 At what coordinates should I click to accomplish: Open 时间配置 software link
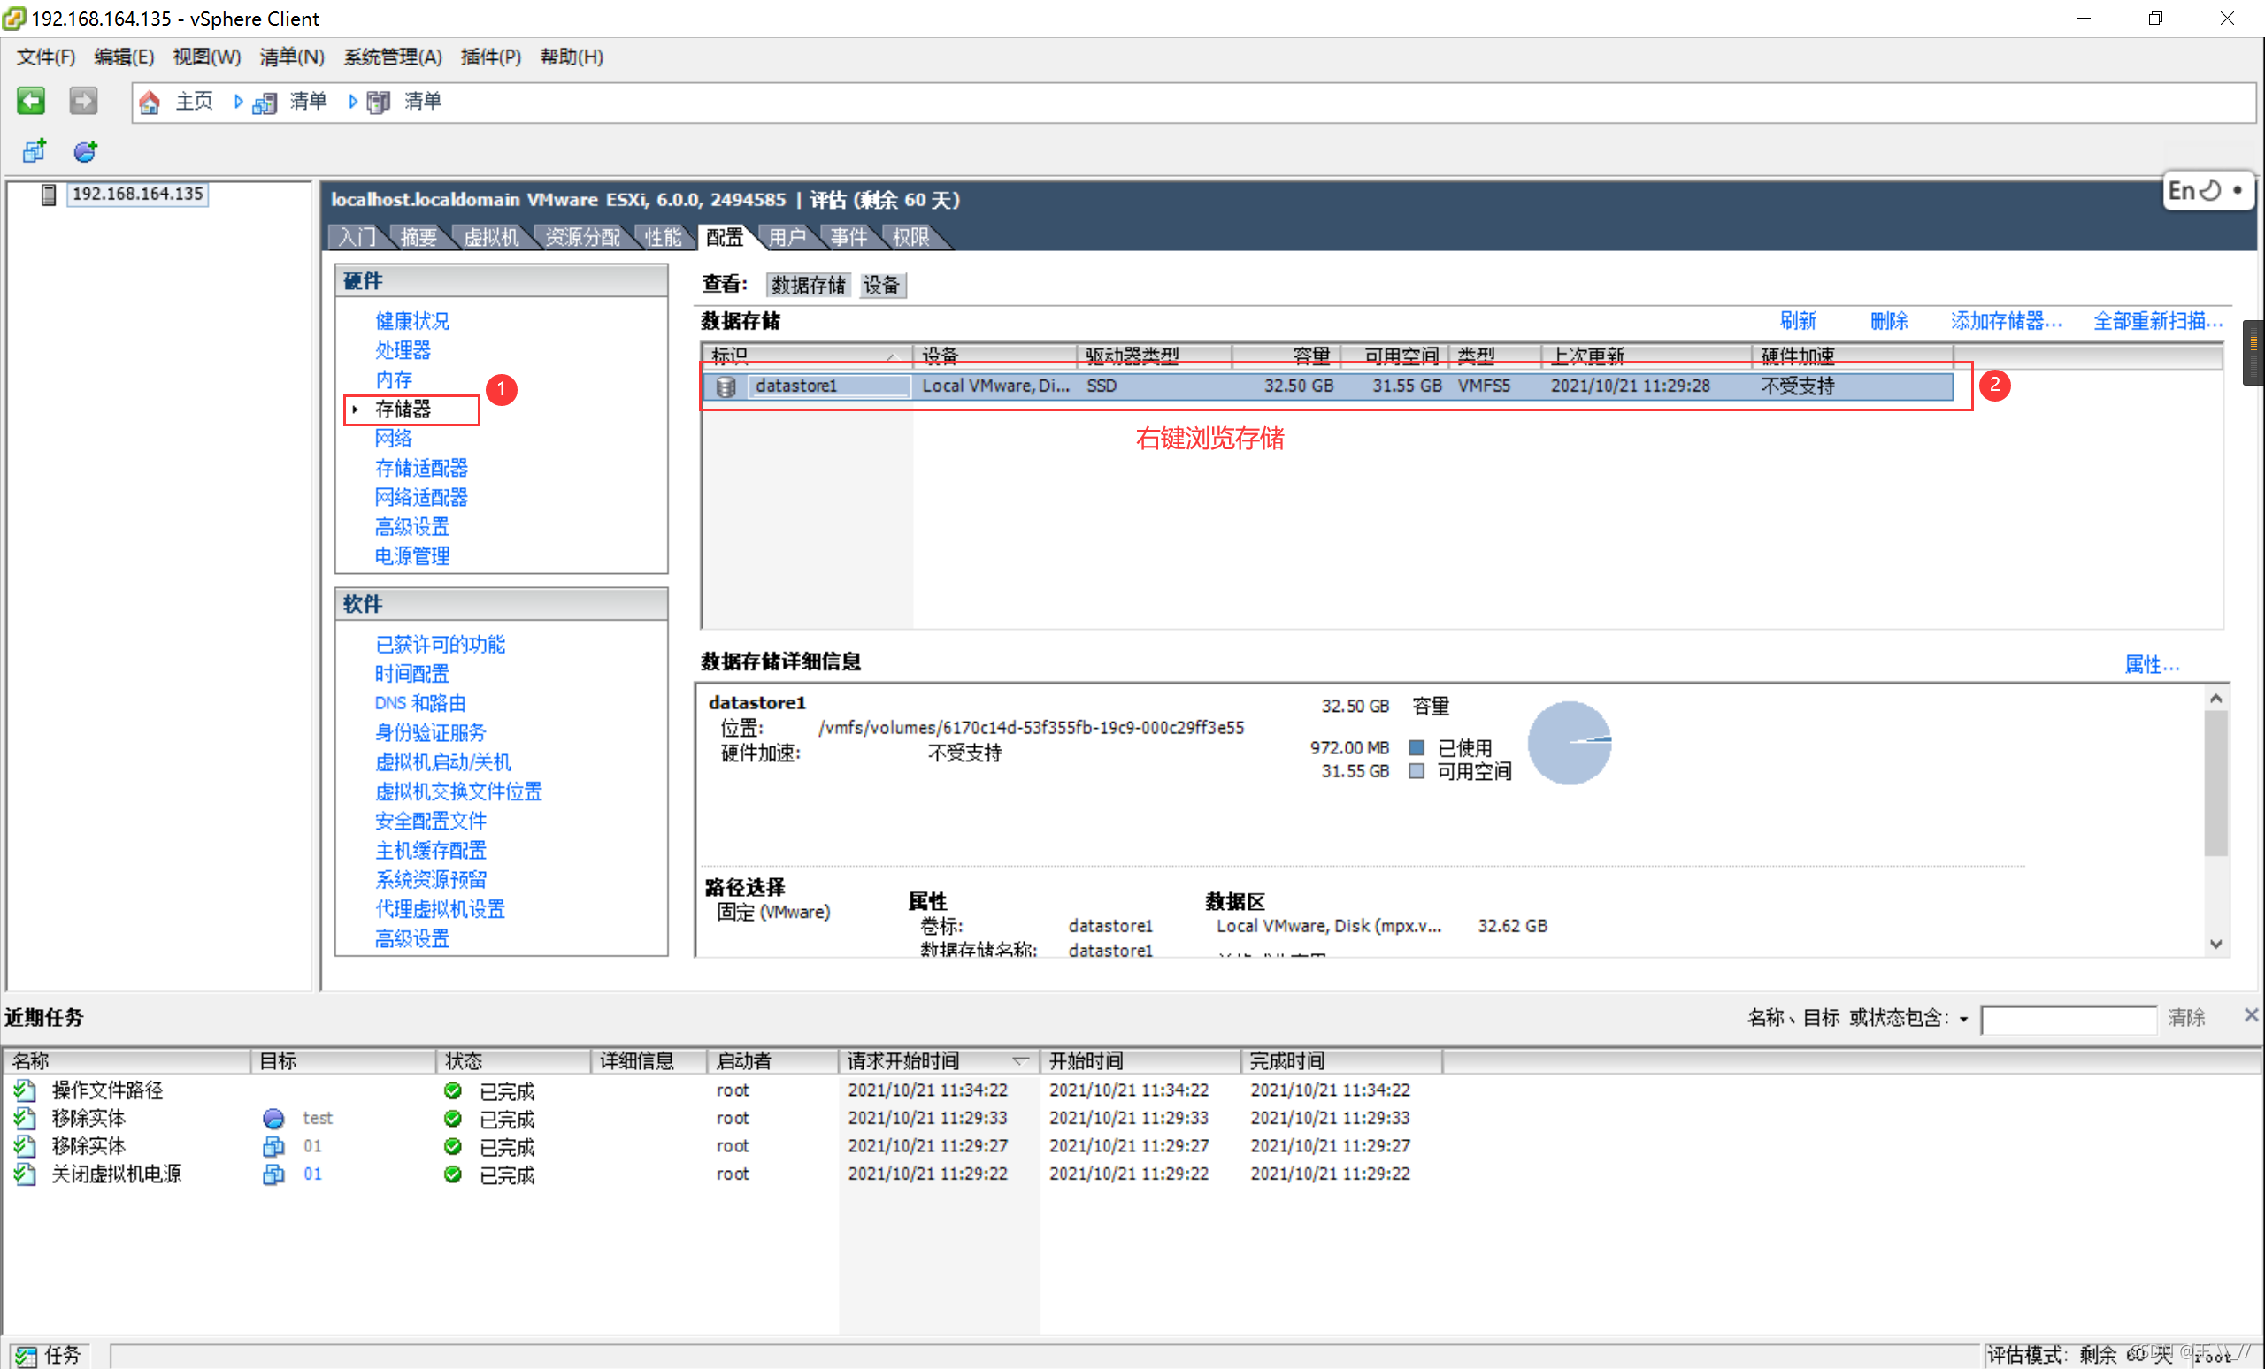point(411,674)
